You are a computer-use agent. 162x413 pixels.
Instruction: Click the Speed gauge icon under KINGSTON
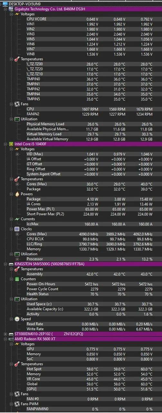point(17,319)
